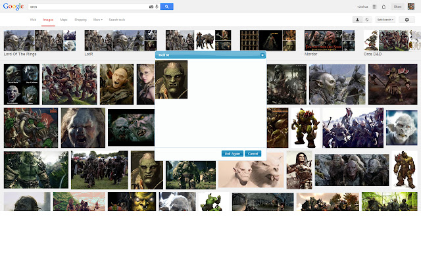Open the muscular green orc forest thumbnail

36,170
